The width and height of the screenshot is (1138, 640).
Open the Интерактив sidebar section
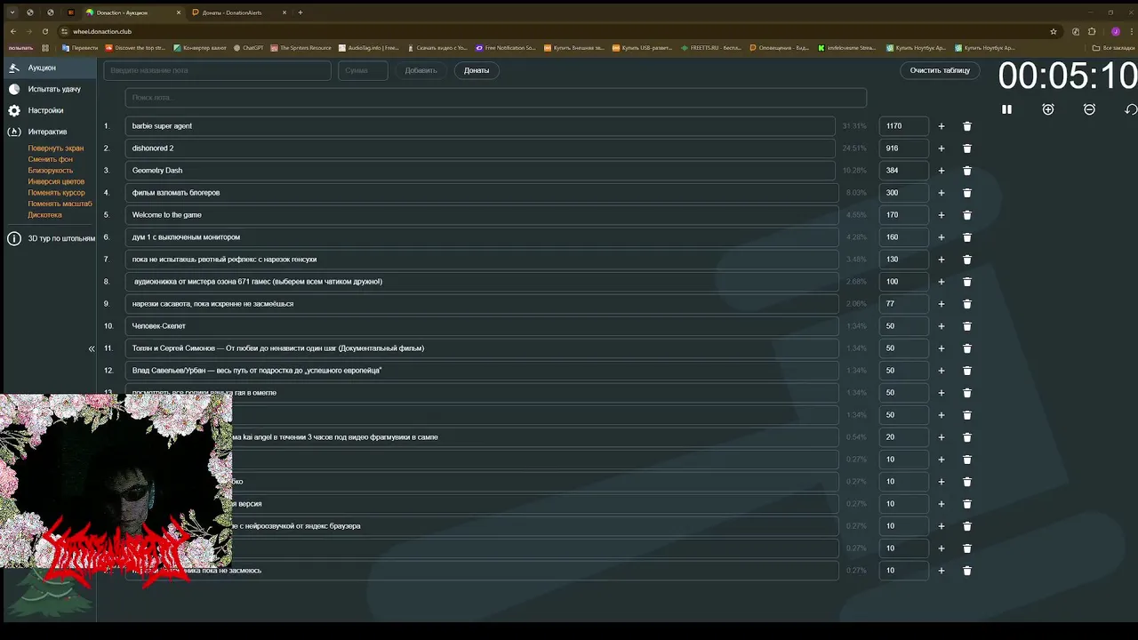click(48, 132)
